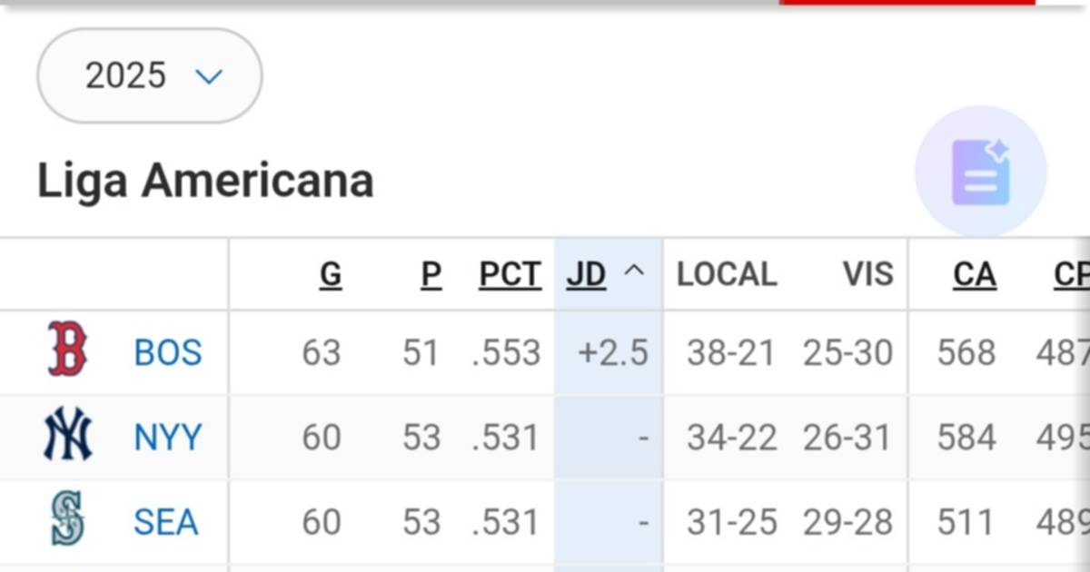Select the +2.5 JD value for BOS

pyautogui.click(x=614, y=352)
